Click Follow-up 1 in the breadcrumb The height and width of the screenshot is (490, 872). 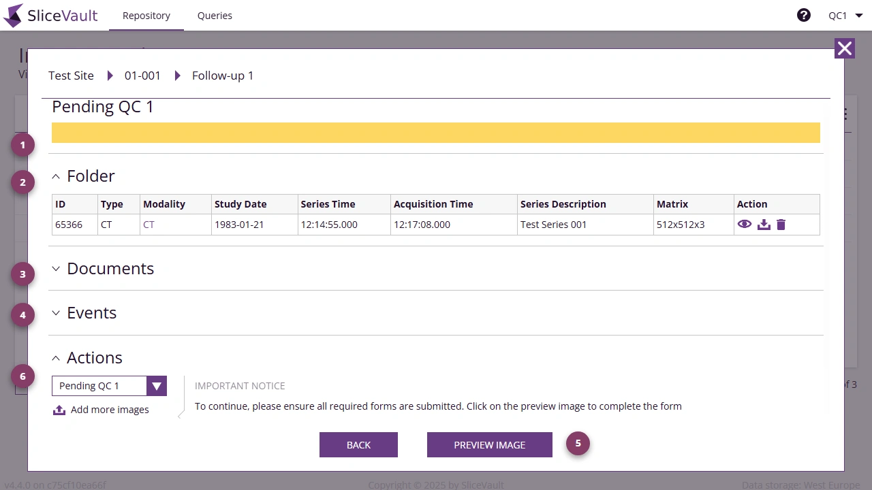(223, 76)
